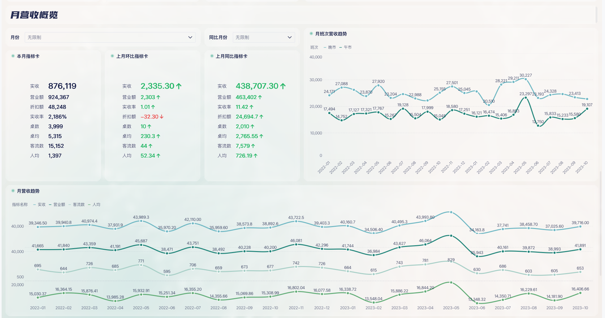This screenshot has width=605, height=318.
Task: Click the dot icon before 本月指标卡
Action: (x=13, y=56)
